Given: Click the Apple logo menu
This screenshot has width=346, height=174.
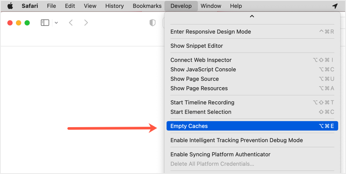Looking at the screenshot, I should click(x=10, y=6).
